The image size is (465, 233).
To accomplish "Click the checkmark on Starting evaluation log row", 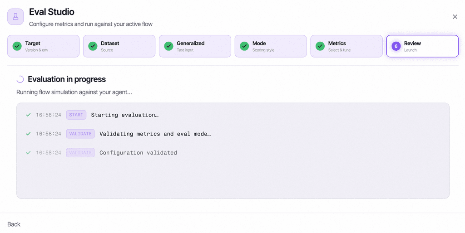I will click(28, 115).
